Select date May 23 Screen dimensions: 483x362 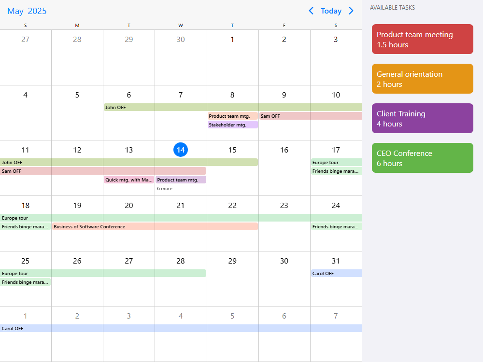tap(284, 205)
